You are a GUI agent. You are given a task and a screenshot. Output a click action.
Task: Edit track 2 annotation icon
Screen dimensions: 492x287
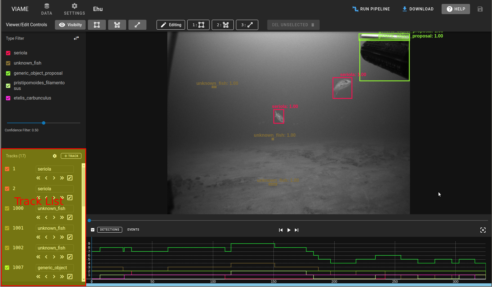(70, 198)
